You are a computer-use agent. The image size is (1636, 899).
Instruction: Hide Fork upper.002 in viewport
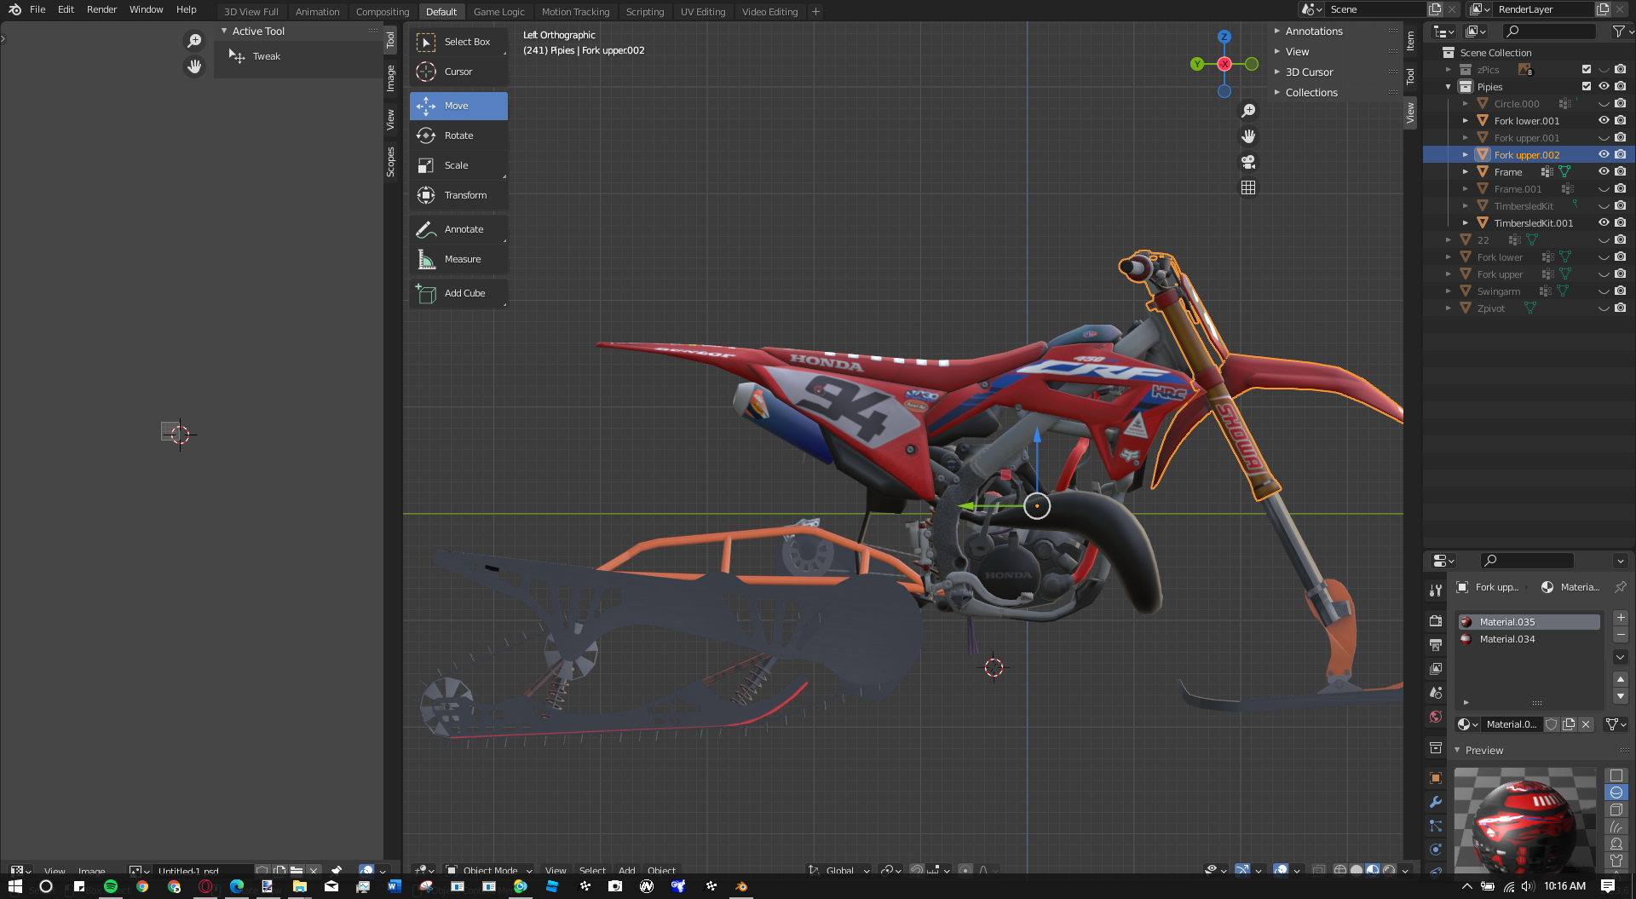point(1604,155)
